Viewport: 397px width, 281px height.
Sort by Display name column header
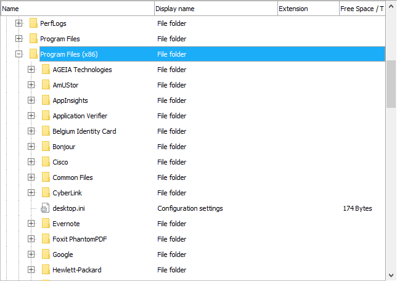[x=215, y=9]
